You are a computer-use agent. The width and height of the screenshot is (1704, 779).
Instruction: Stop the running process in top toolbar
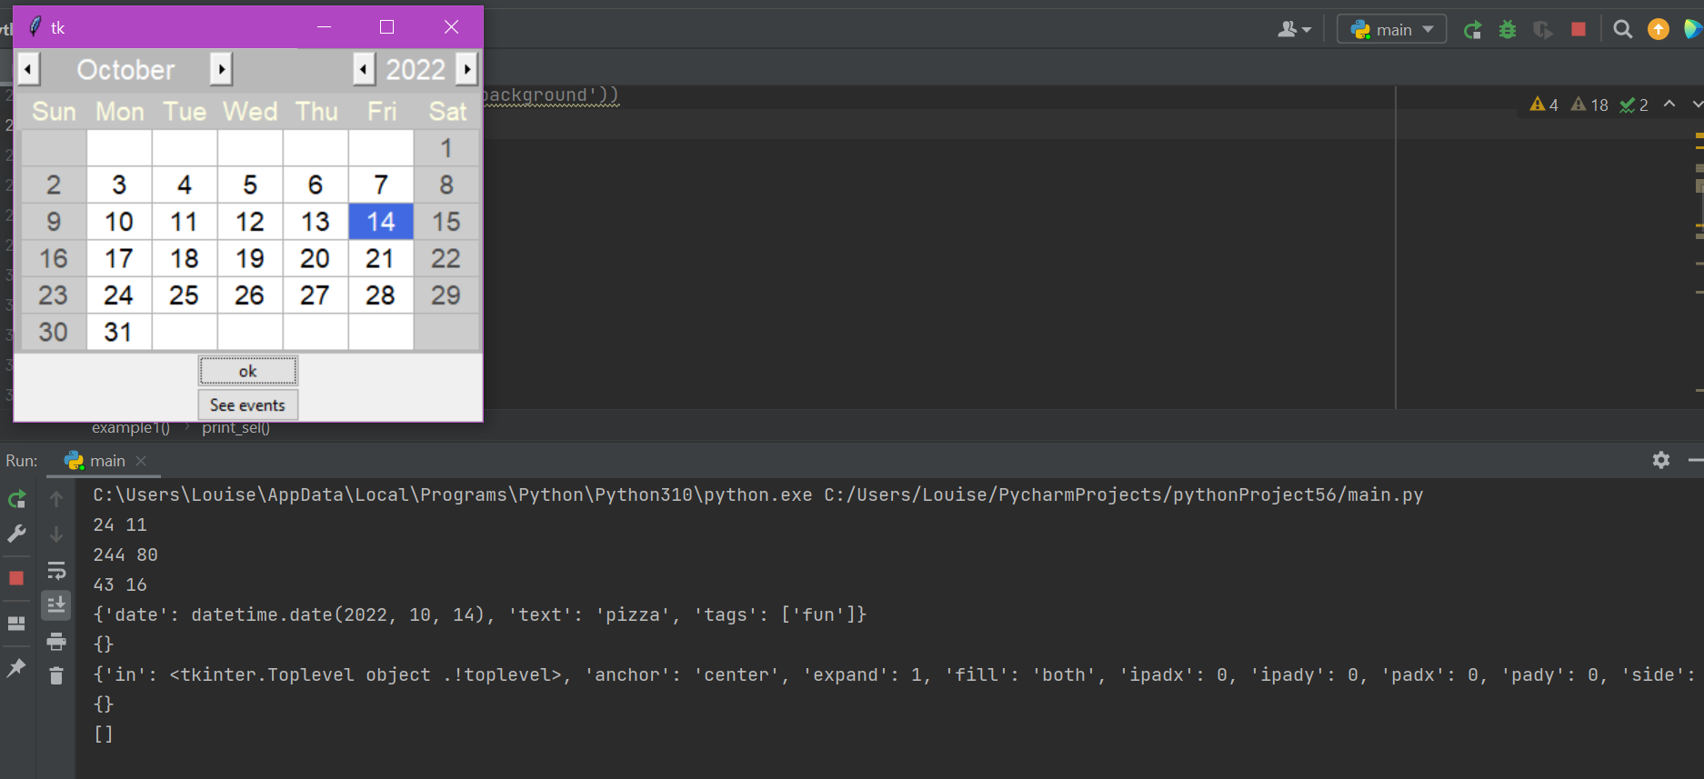[1579, 30]
